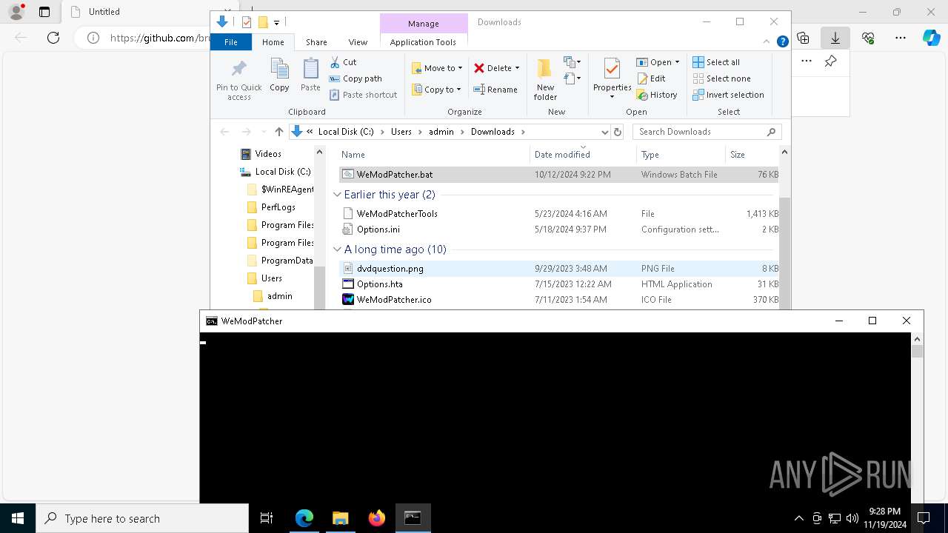
Task: Select the dvdquestion.png file
Action: click(x=558, y=269)
